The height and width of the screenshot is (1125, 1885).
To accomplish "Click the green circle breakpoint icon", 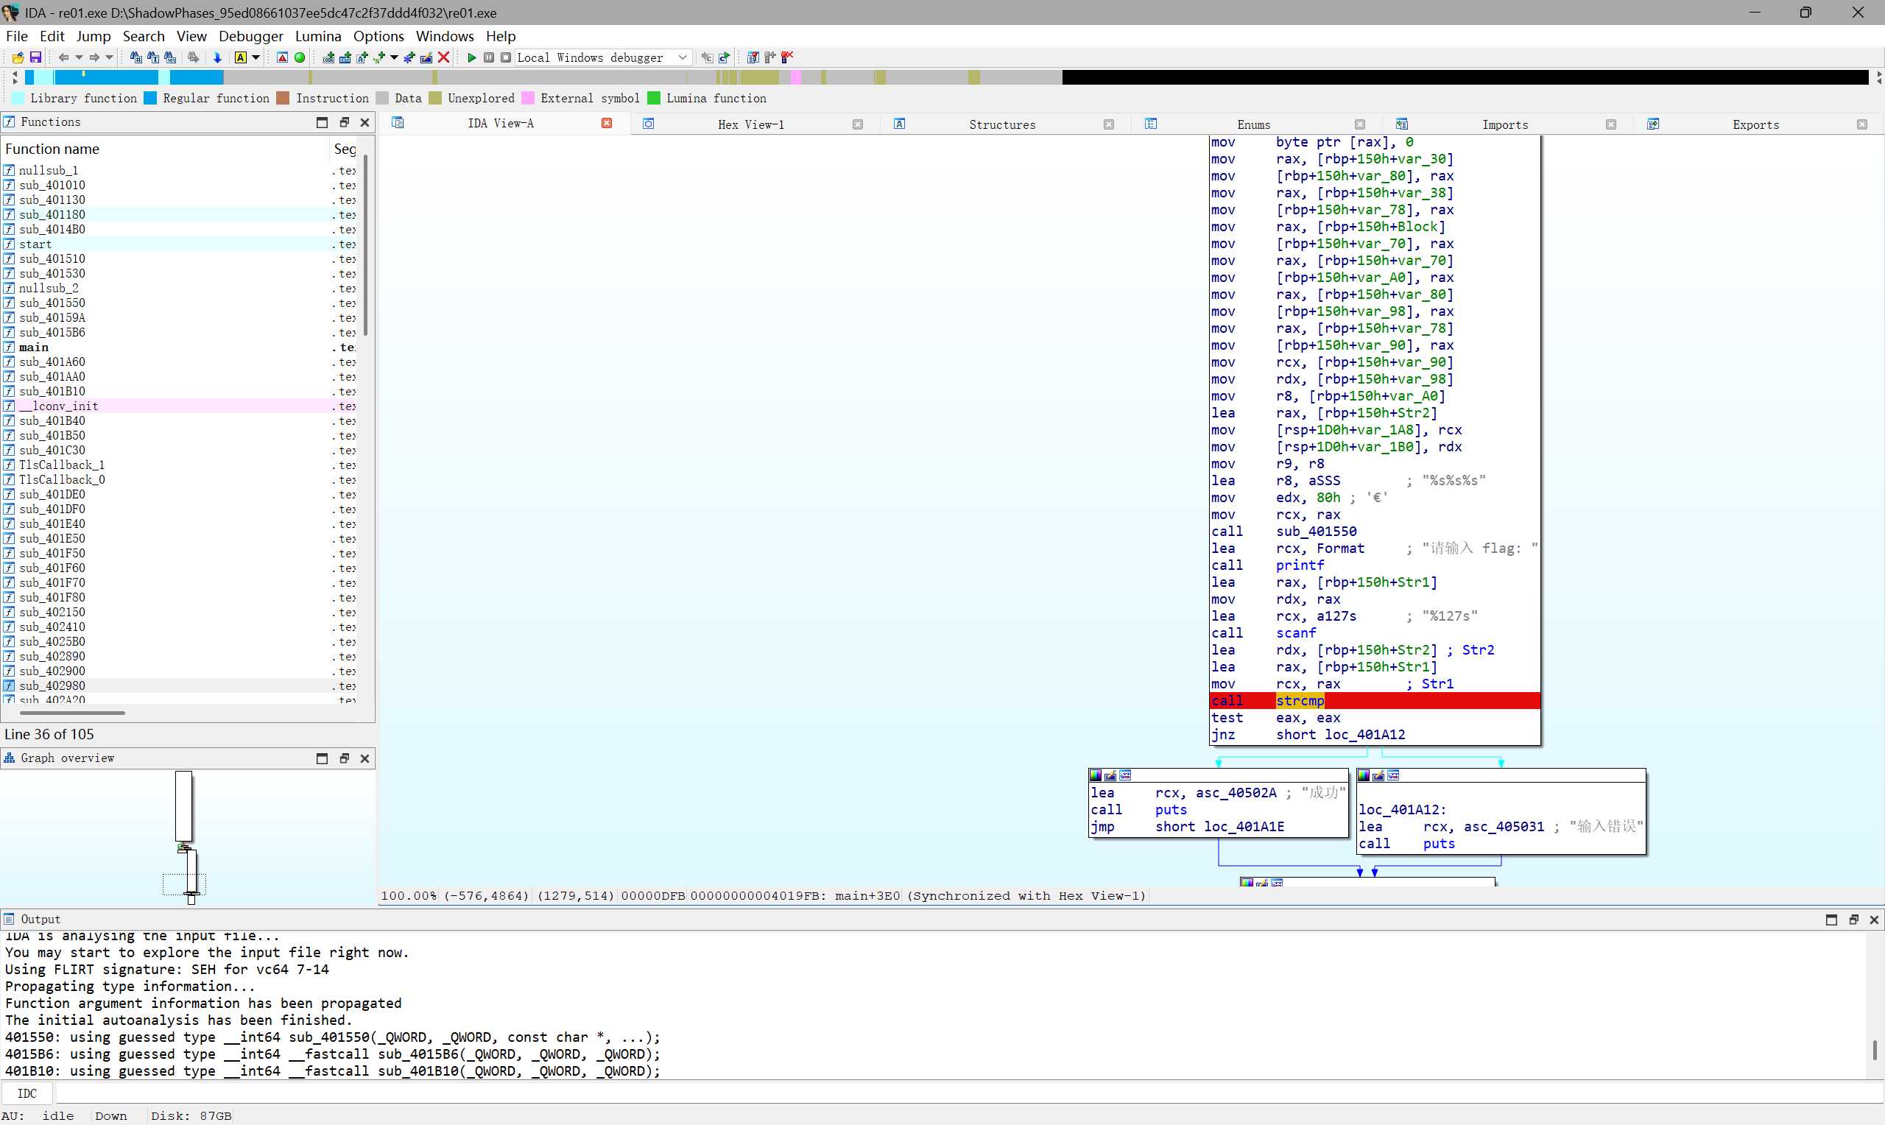I will coord(300,57).
